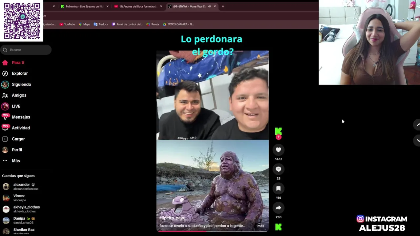Open Perfil profile page
Viewport: 420px width, 236px height.
[12, 150]
